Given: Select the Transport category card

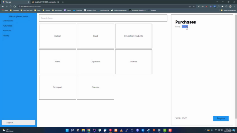Looking at the screenshot, I should (57, 87).
